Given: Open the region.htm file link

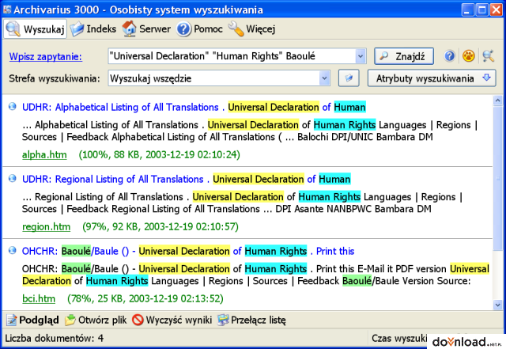Looking at the screenshot, I should coord(46,227).
